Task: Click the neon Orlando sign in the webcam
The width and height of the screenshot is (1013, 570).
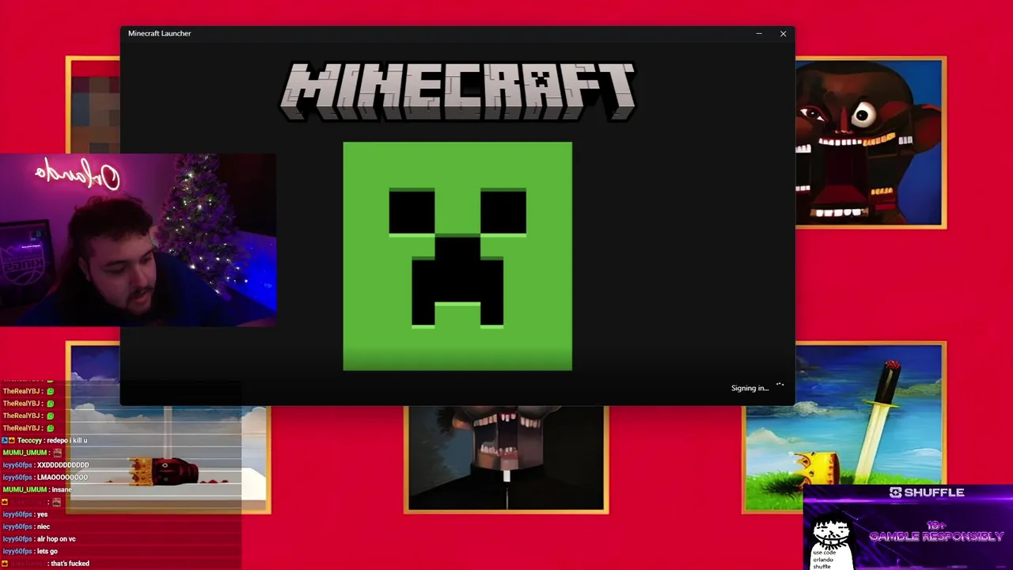Action: [78, 174]
